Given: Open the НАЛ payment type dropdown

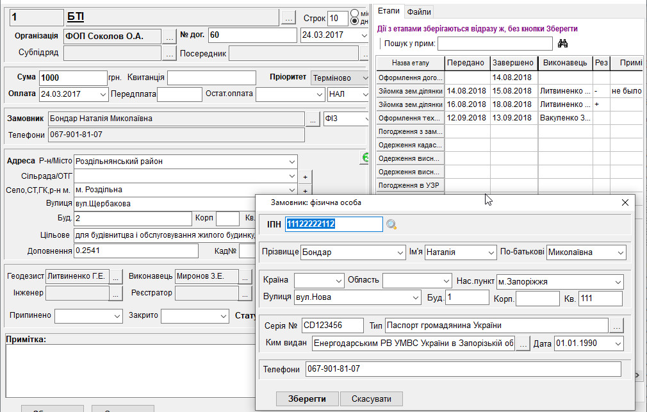Looking at the screenshot, I should coord(364,95).
